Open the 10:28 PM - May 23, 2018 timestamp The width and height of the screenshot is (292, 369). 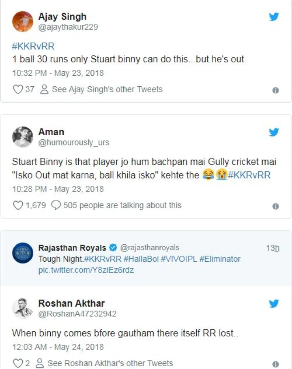pyautogui.click(x=58, y=189)
